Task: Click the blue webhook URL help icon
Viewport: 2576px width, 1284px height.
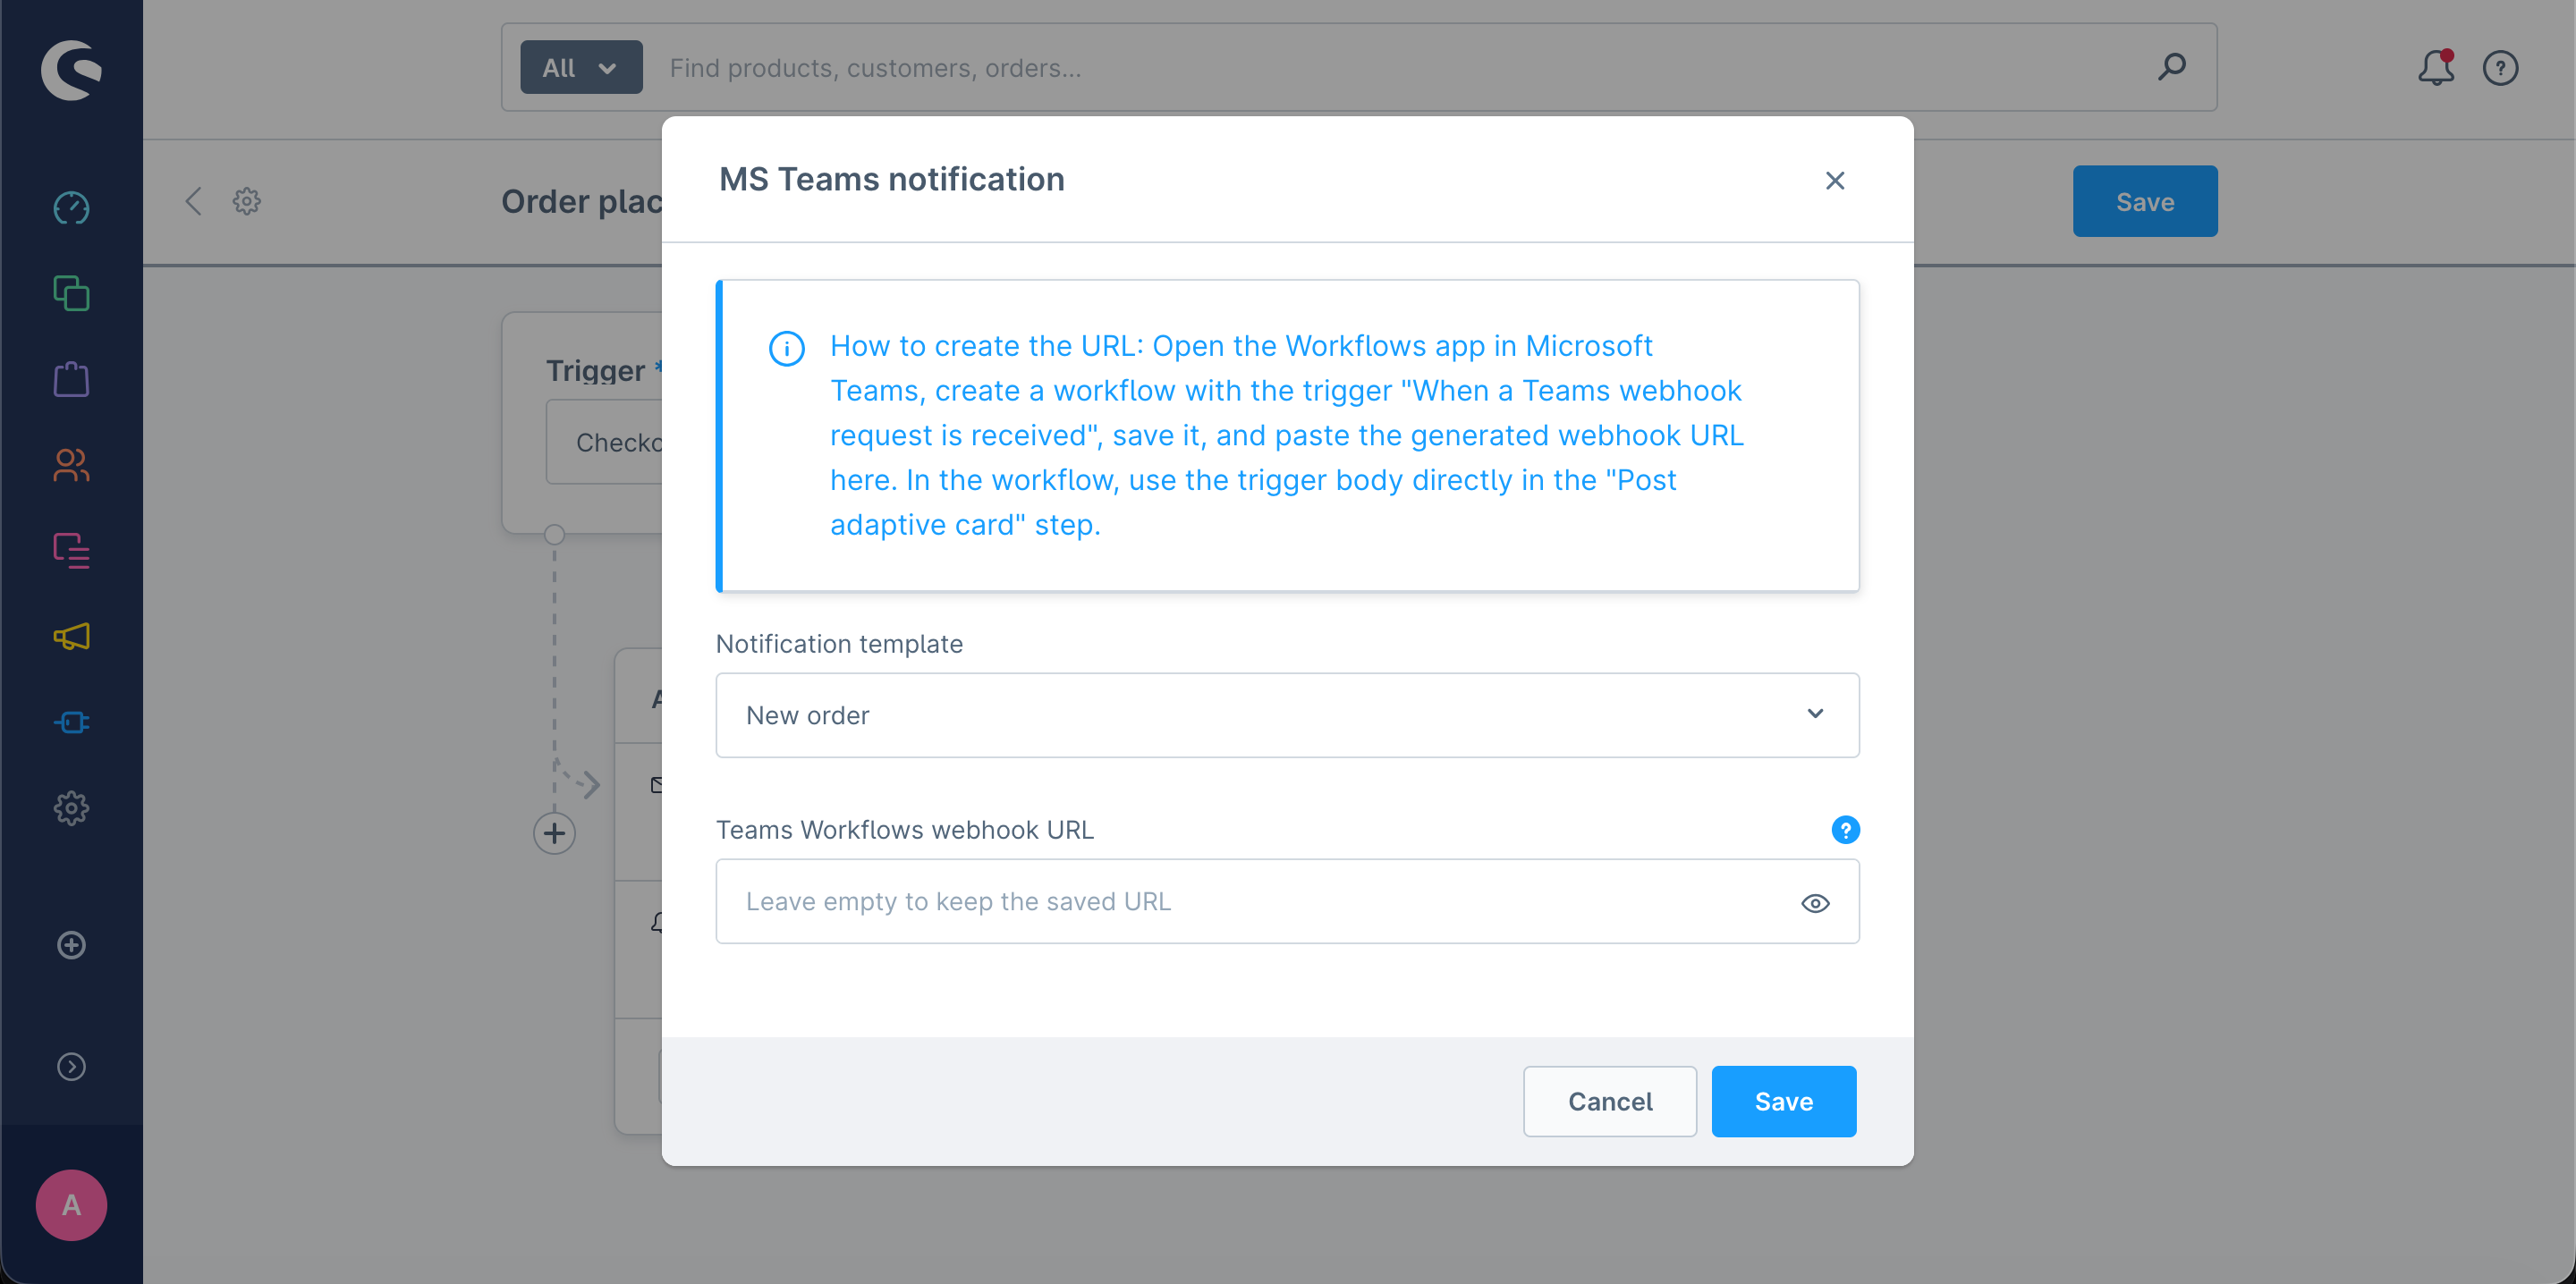Action: (1845, 830)
